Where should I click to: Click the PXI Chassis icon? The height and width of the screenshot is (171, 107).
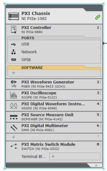14,16
